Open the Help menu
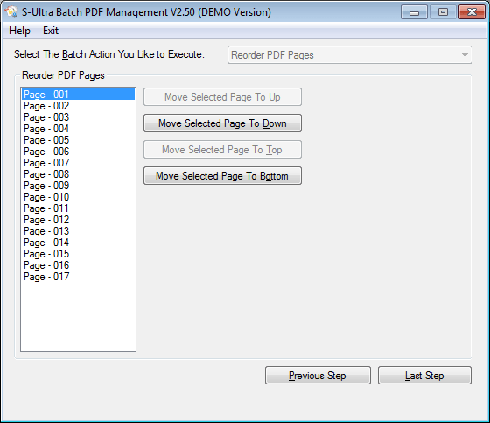The width and height of the screenshot is (490, 423). [19, 31]
